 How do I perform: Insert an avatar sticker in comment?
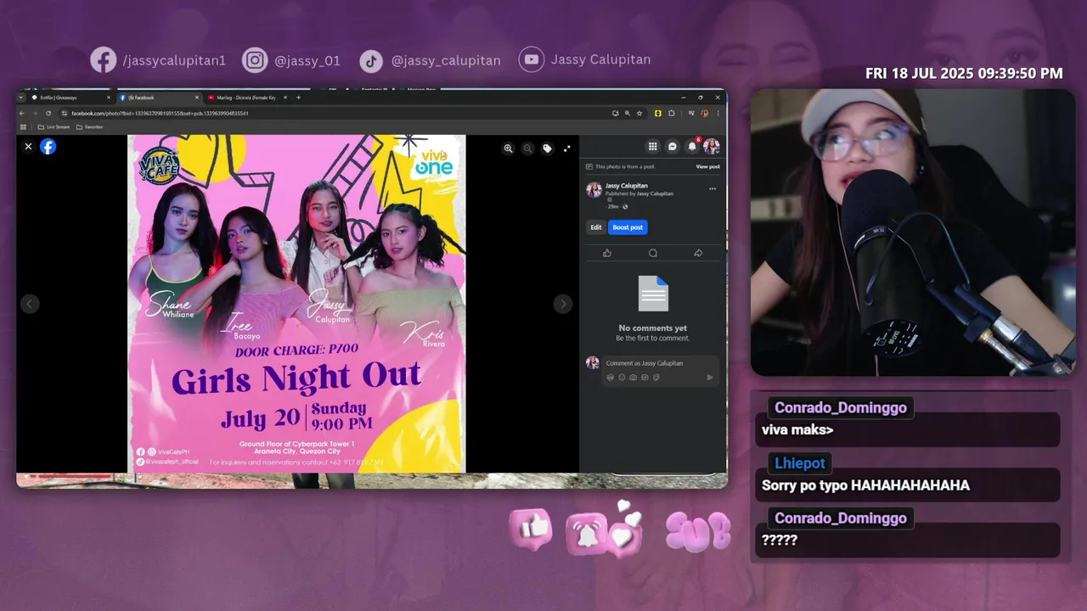pos(611,377)
